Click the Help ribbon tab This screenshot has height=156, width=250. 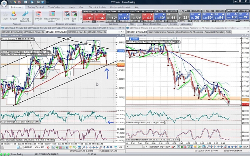[137, 7]
